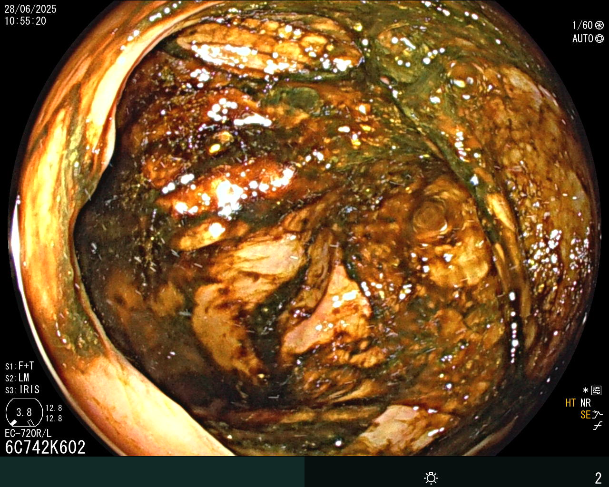Click the AUTO iris mode text

pos(583,39)
